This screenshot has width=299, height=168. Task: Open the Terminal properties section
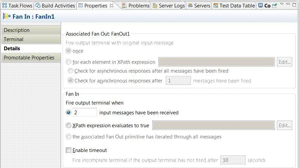[x=31, y=39]
